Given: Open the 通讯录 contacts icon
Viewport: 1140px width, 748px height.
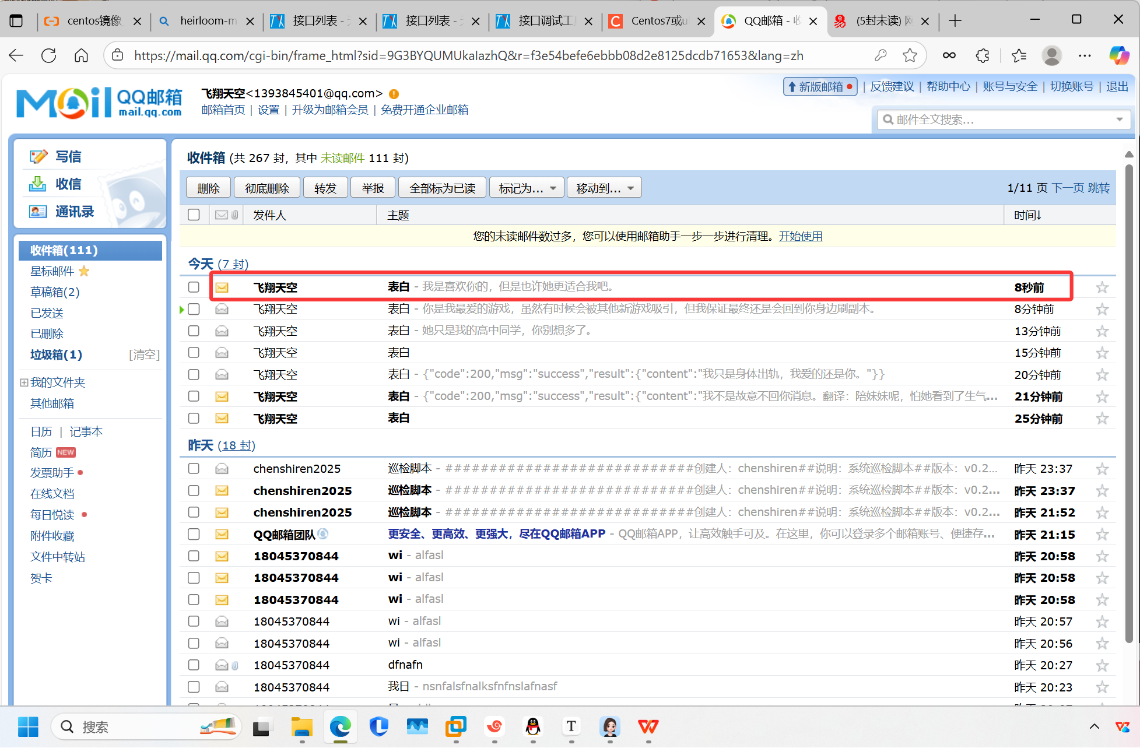Looking at the screenshot, I should coord(38,212).
